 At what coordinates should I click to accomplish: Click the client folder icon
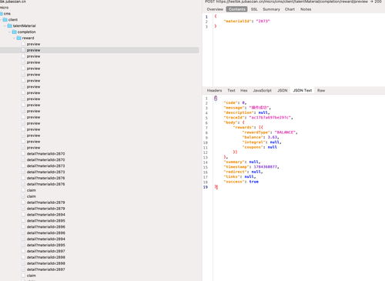pyautogui.click(x=5, y=20)
